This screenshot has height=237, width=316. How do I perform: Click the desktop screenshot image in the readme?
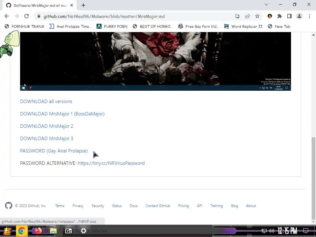coord(156,61)
